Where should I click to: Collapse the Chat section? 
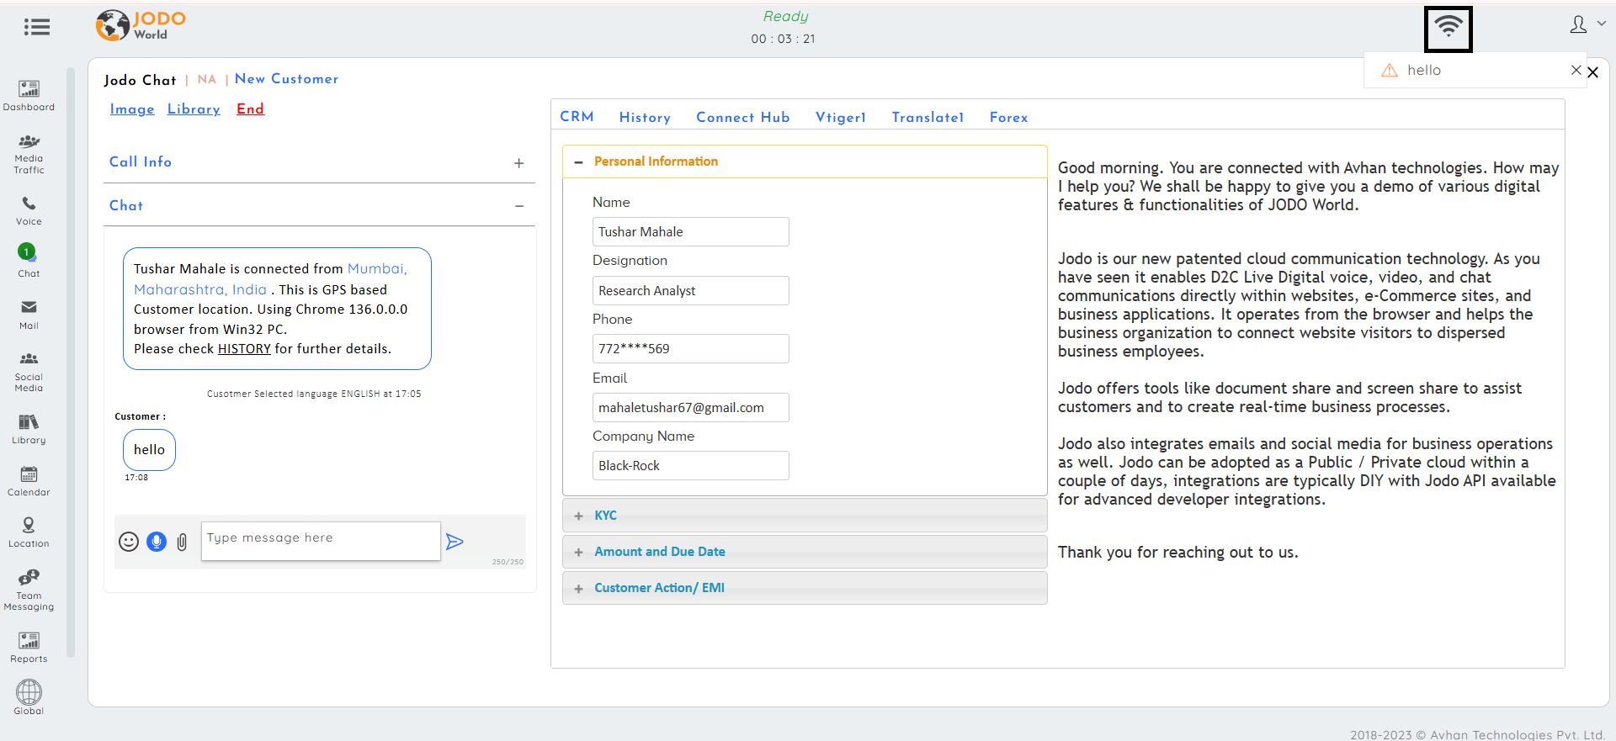coord(519,206)
